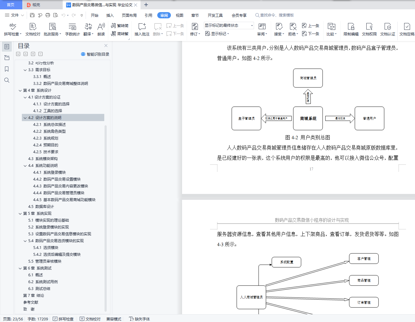Switch to the 插入 ribbon tab
This screenshot has height=322, width=415.
tap(110, 15)
